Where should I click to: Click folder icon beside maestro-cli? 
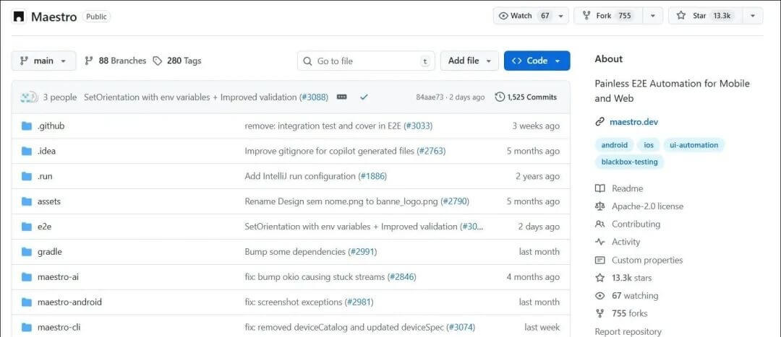coord(27,328)
